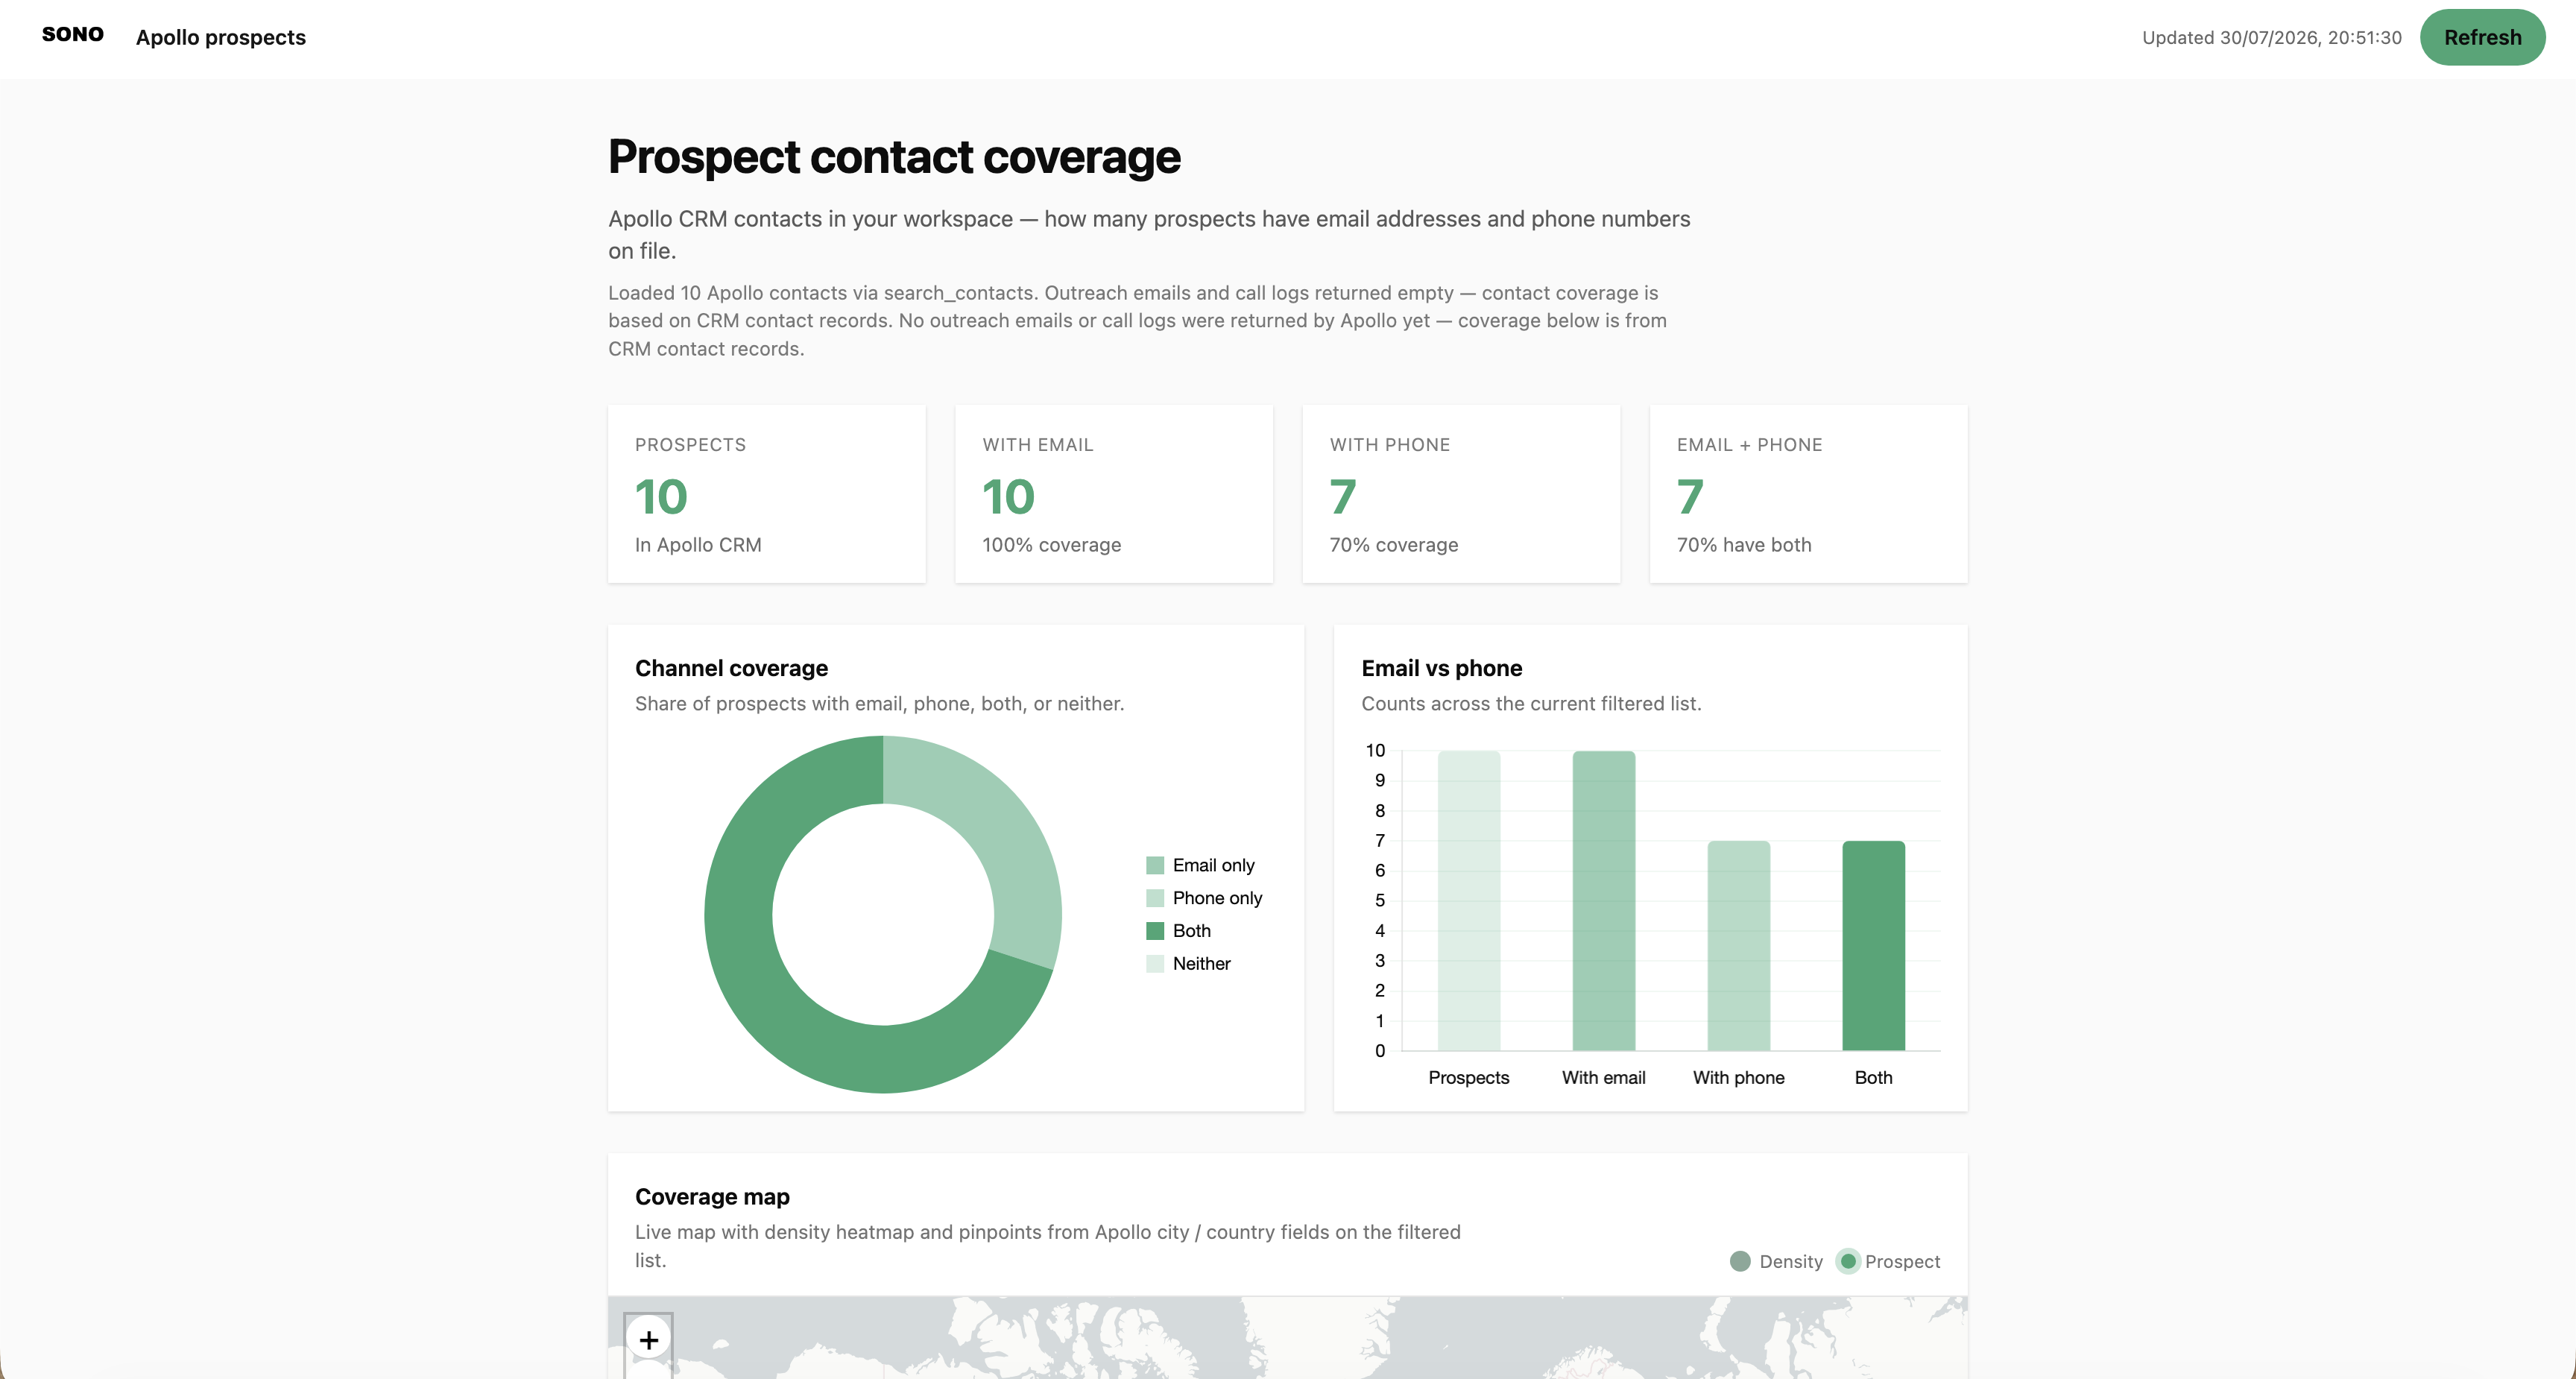2576x1379 pixels.
Task: Click the With phone bar
Action: pyautogui.click(x=1739, y=945)
